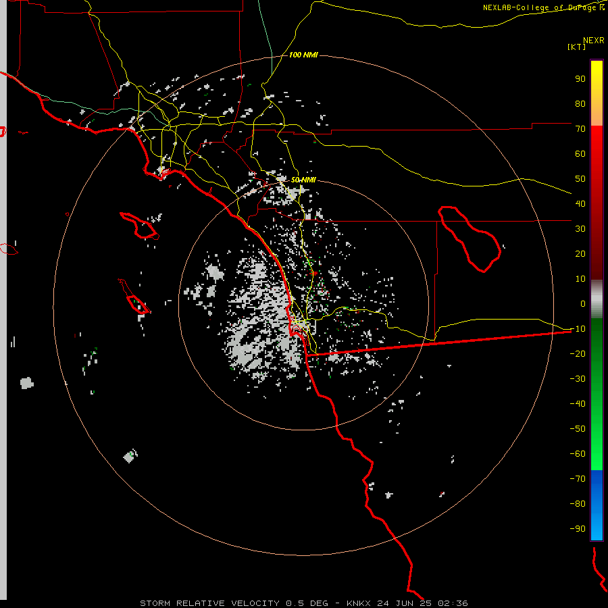
Task: Click the 50 NMI range ring label
Action: 303,180
